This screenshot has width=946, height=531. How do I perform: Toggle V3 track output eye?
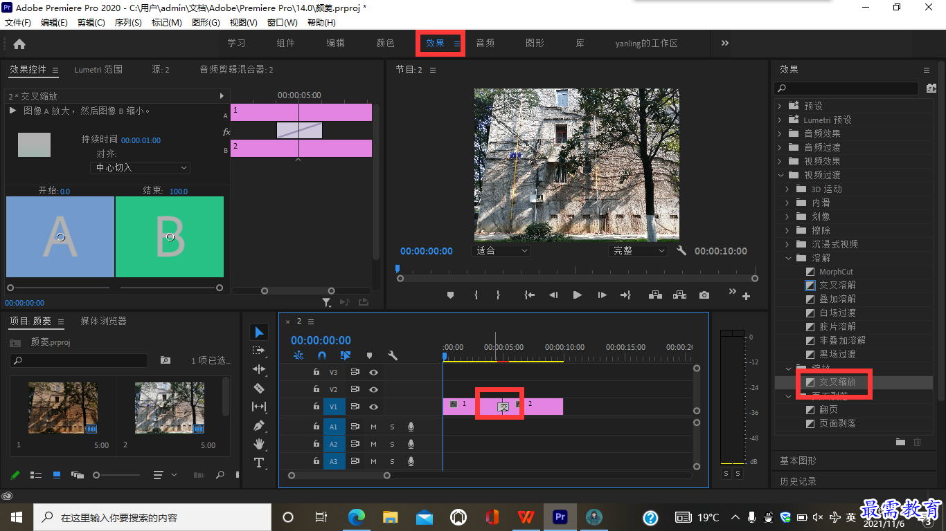point(373,372)
